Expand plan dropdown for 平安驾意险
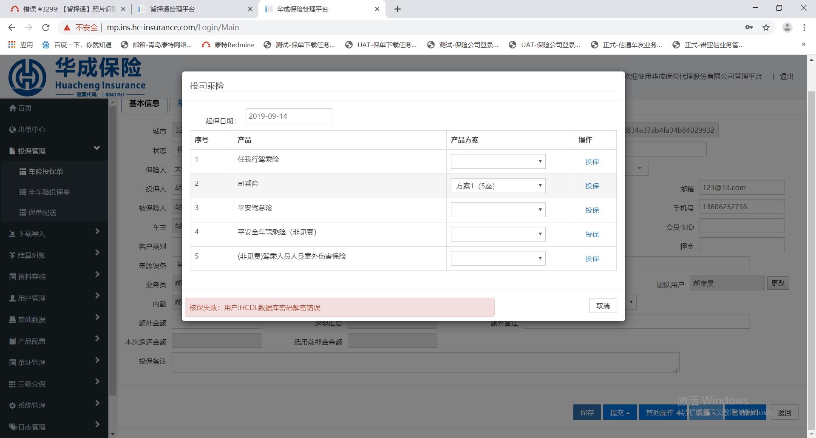Screen dimensions: 816x438 click(498, 210)
